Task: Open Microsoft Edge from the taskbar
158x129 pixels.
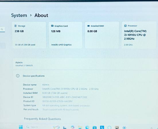Action: pyautogui.click(x=87, y=127)
